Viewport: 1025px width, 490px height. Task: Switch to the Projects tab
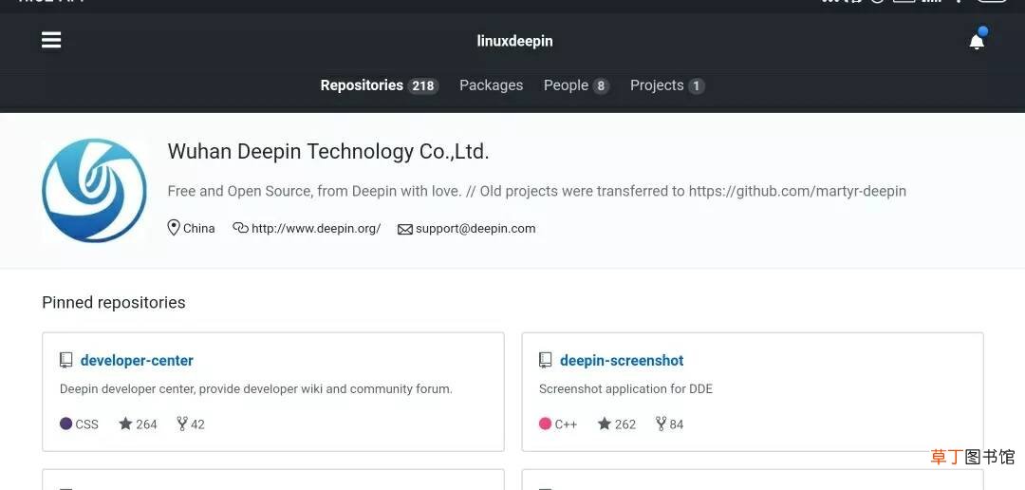point(667,85)
